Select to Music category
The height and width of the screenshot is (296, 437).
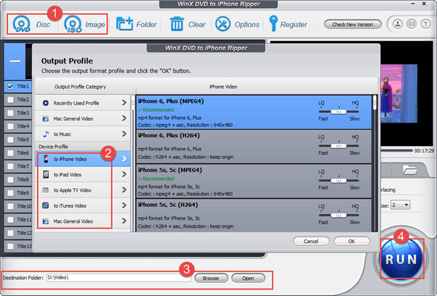(82, 134)
